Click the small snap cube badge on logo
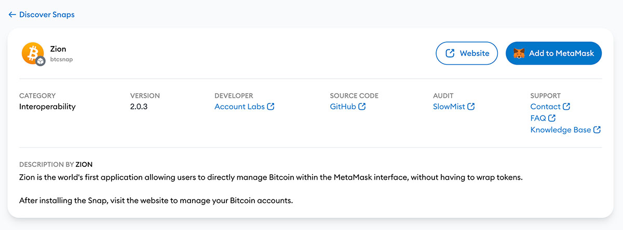The image size is (623, 230). [x=40, y=61]
